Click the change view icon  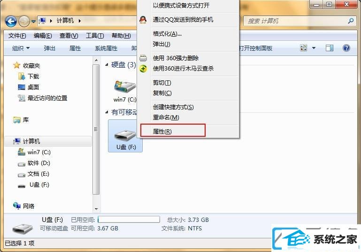tap(303, 48)
